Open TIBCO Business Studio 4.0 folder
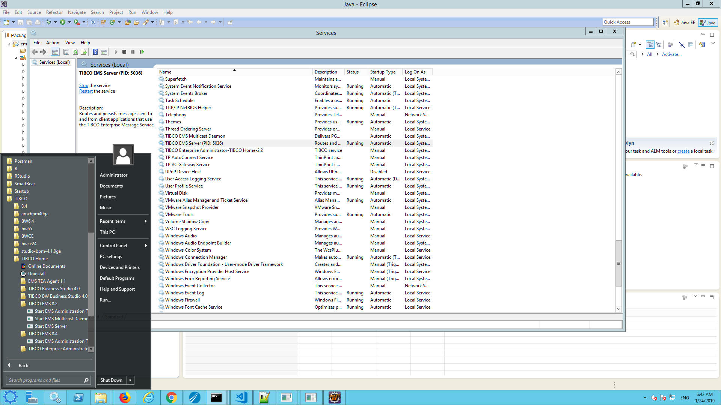 pyautogui.click(x=54, y=289)
